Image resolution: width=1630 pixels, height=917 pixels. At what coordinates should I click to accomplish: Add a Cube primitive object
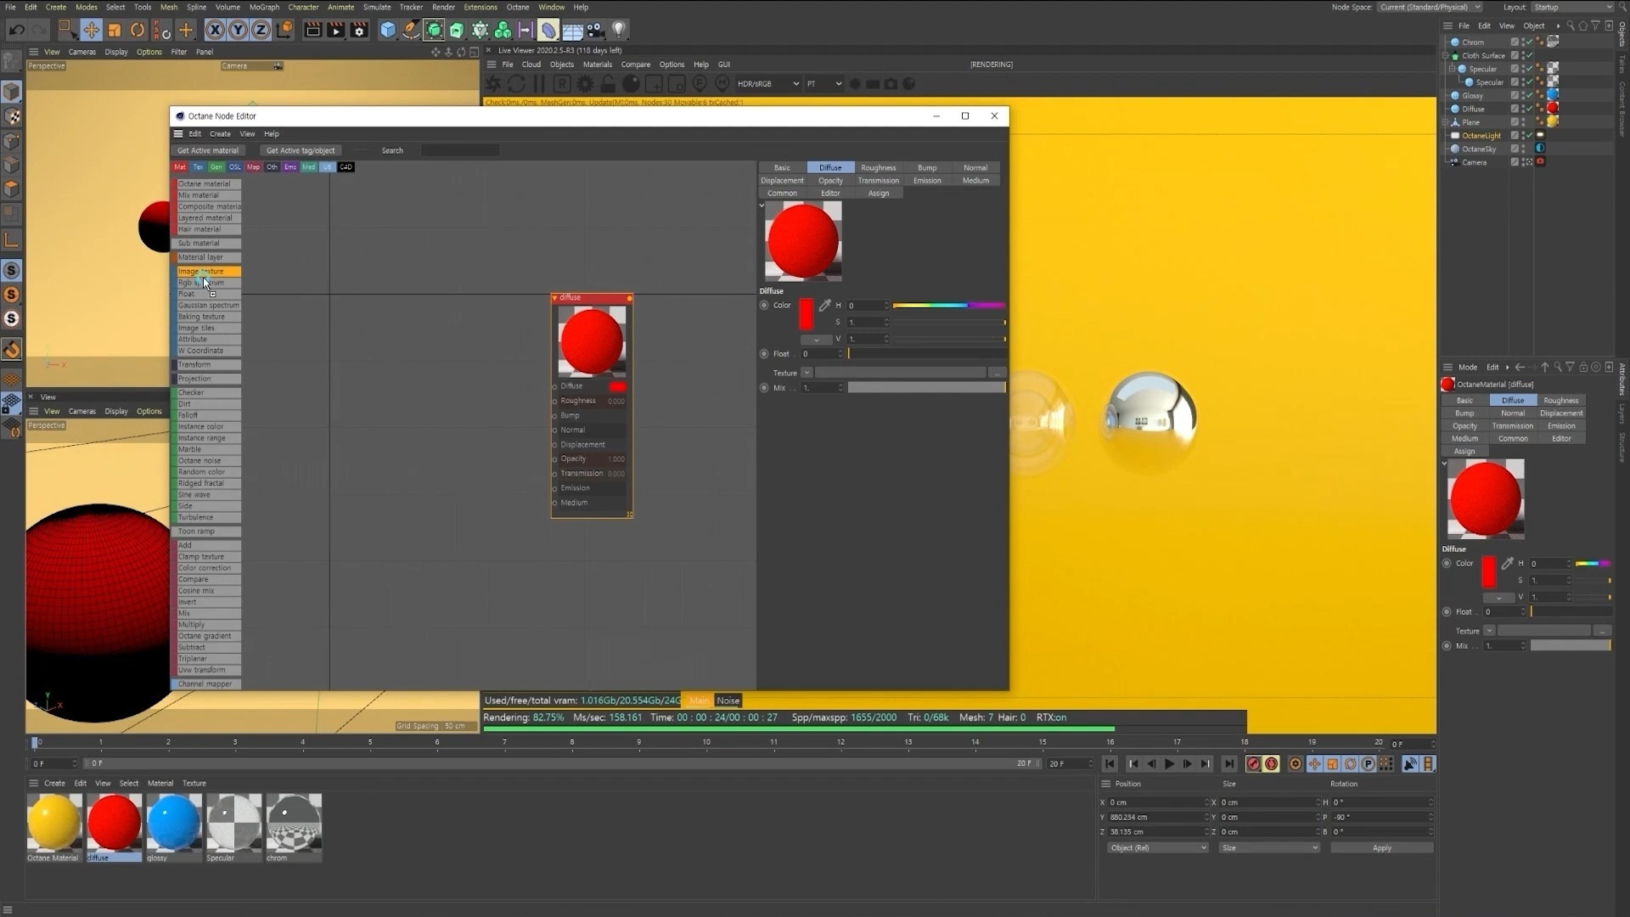pos(388,31)
